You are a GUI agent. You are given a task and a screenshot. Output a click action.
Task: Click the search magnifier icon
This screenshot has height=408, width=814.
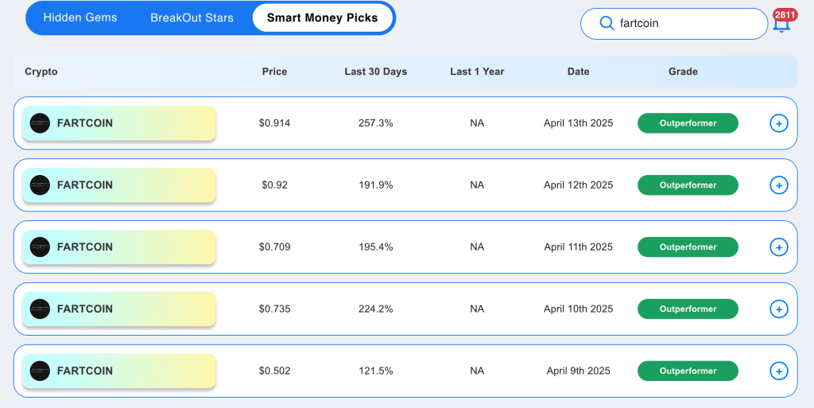tap(607, 23)
